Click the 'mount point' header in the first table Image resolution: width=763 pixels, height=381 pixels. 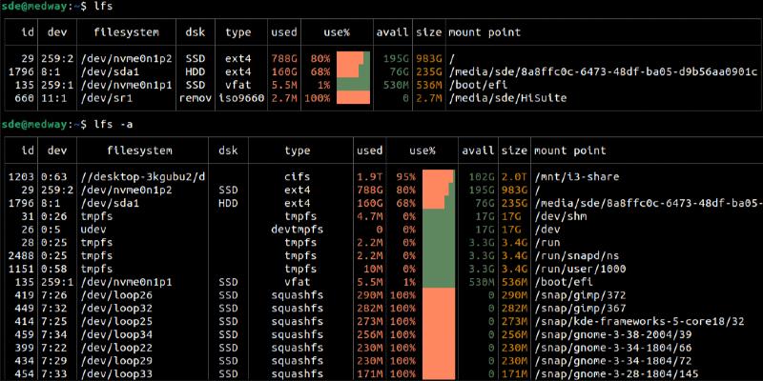(484, 32)
